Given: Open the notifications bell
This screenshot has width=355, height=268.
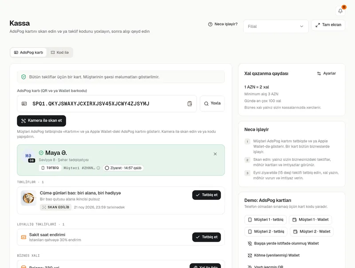Looking at the screenshot, I should point(340,11).
